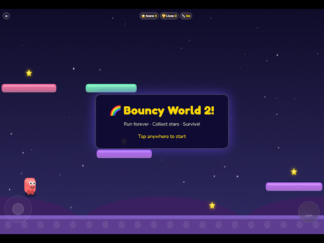This screenshot has height=243, width=324.
Task: Click the 0m distance indicator
Action: point(186,16)
